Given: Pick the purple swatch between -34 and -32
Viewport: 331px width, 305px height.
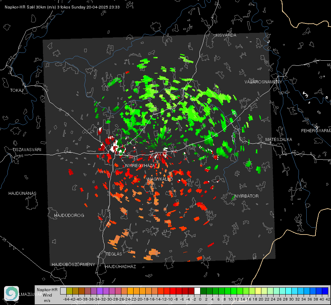Looking at the screenshot, I should pos(100,291).
